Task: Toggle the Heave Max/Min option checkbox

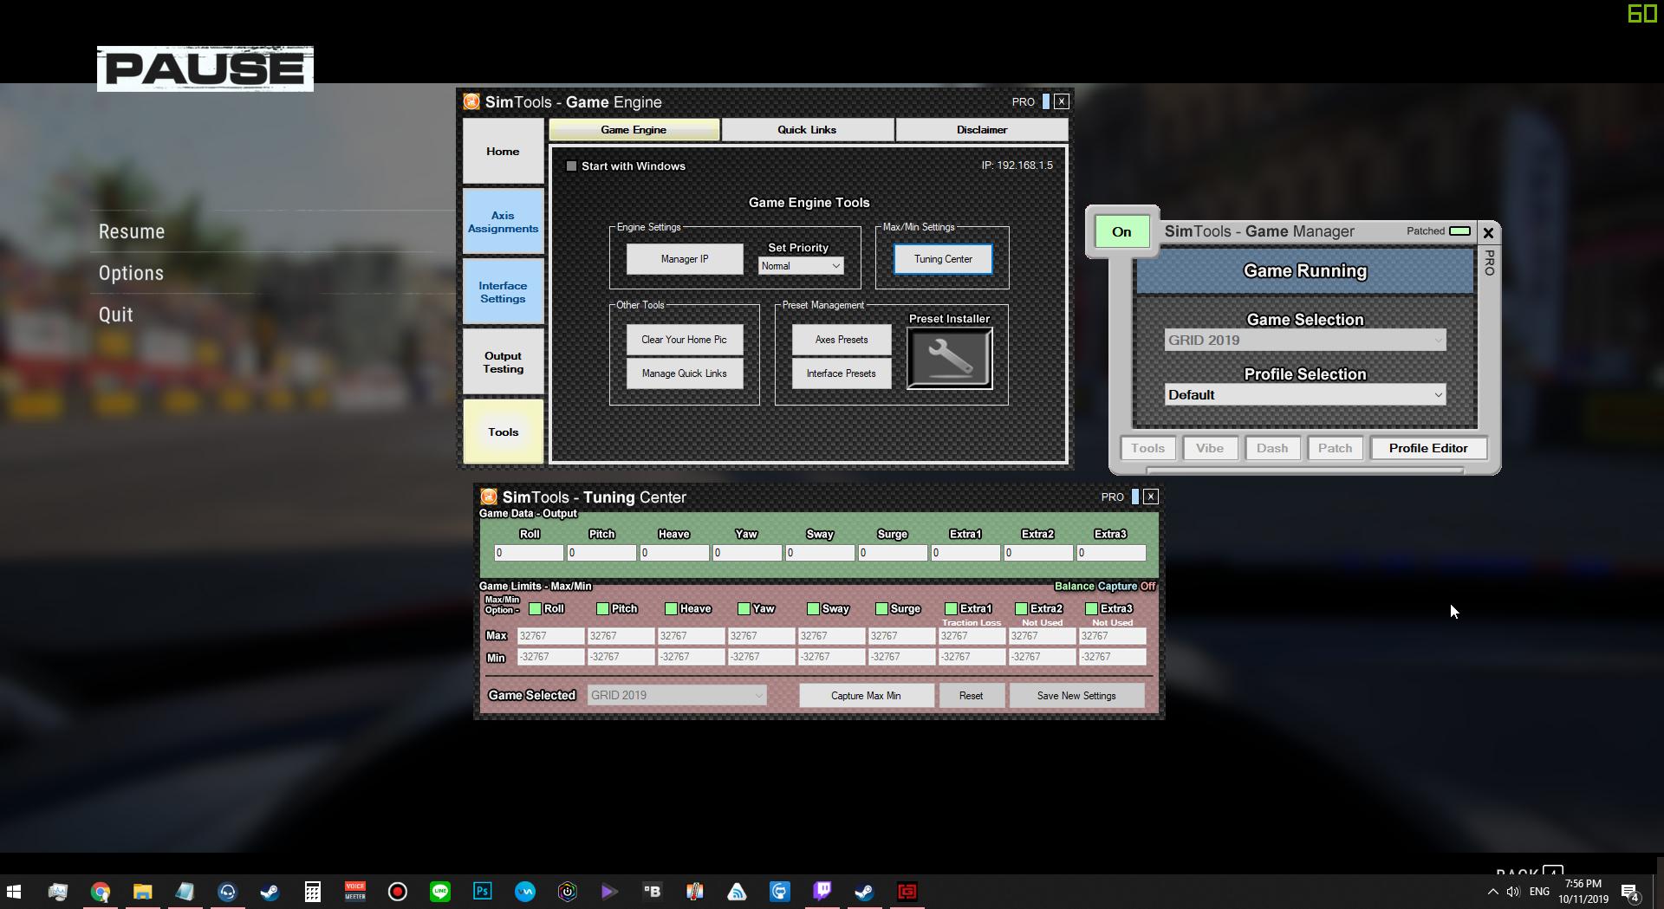Action: 671,608
